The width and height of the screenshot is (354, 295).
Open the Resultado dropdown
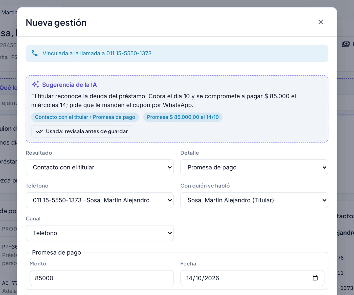point(100,167)
